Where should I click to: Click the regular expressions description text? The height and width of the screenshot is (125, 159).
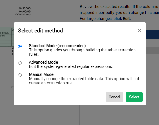click(71, 66)
